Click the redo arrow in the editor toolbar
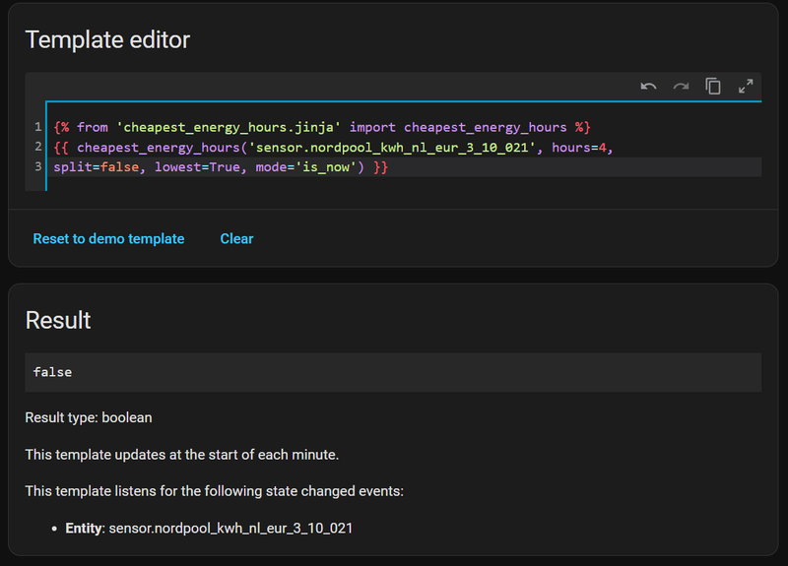The image size is (788, 566). pos(681,87)
